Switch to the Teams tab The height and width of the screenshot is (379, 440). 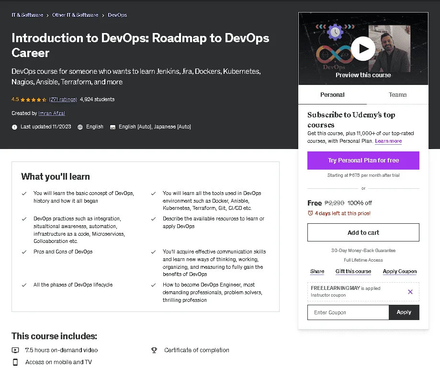(x=397, y=94)
